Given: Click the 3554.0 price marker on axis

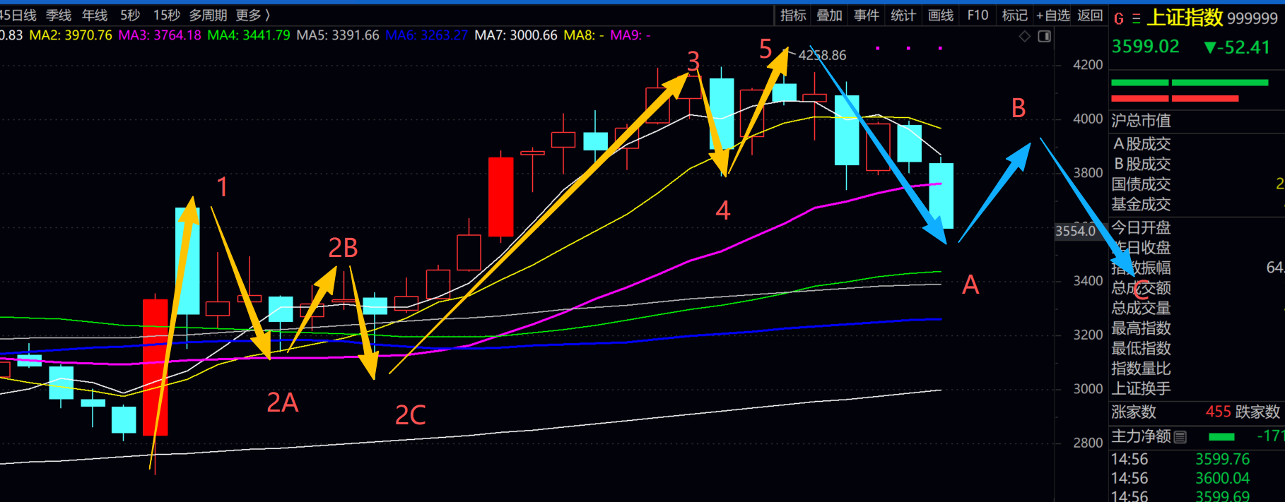Looking at the screenshot, I should (1075, 231).
